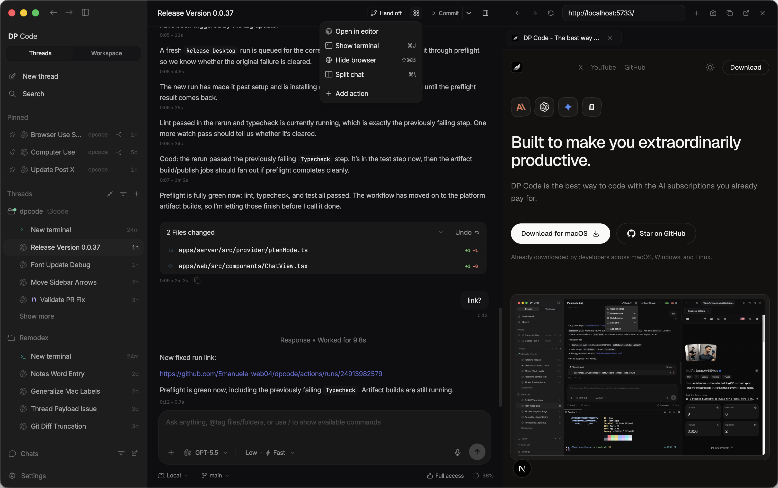778x488 pixels.
Task: Expand Show more under dpcode threads
Action: coord(37,316)
